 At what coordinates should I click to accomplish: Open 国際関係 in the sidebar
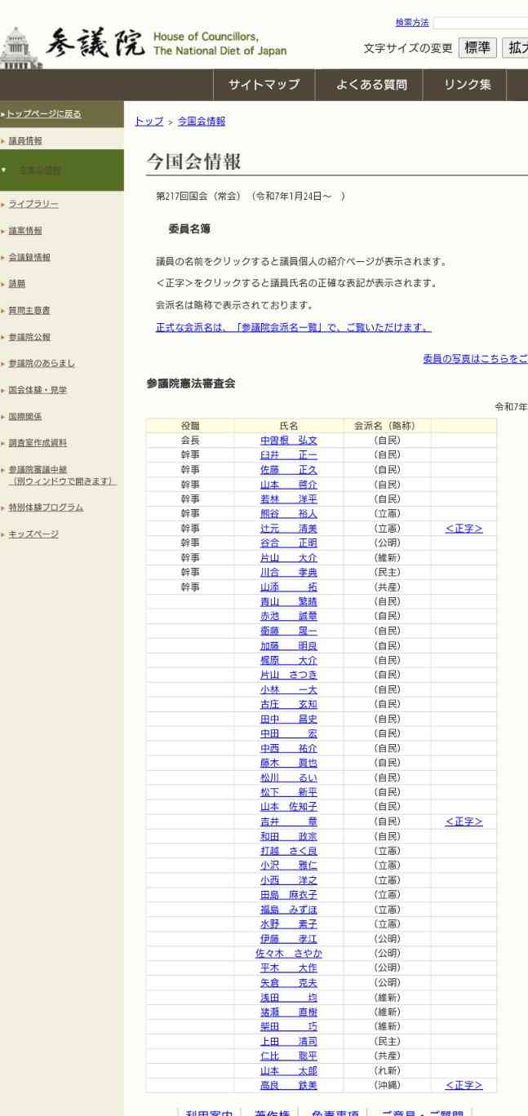click(x=25, y=416)
